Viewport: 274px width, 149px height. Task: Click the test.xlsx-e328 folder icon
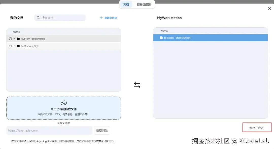[18, 46]
